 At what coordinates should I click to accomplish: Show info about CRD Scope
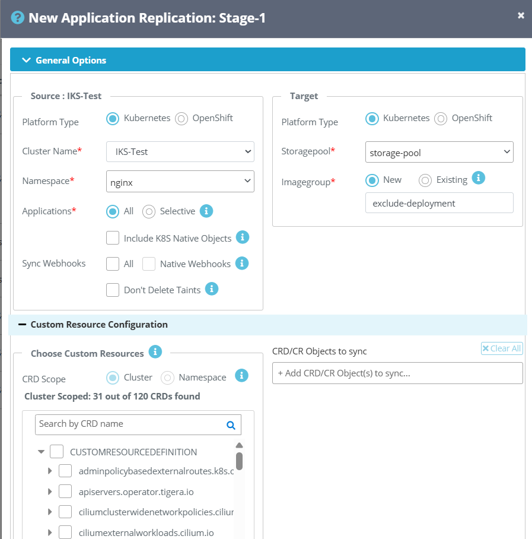(241, 375)
